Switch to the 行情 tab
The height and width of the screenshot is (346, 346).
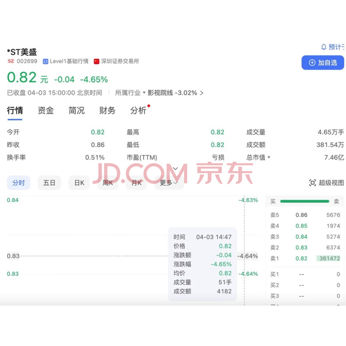pos(15,111)
